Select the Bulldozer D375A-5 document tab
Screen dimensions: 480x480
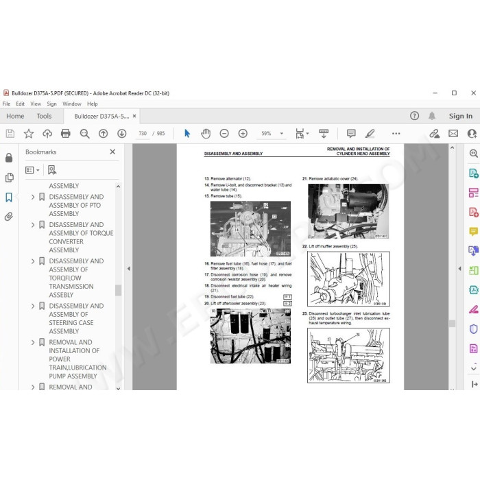[101, 117]
